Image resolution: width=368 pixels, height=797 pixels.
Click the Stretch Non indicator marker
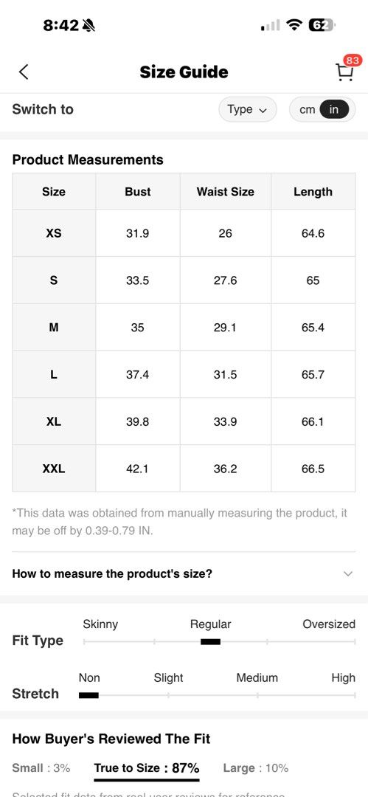[x=88, y=695]
